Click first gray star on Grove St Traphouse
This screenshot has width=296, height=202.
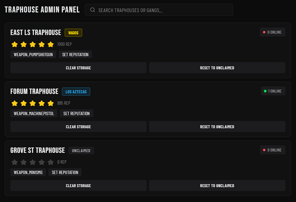(14, 162)
